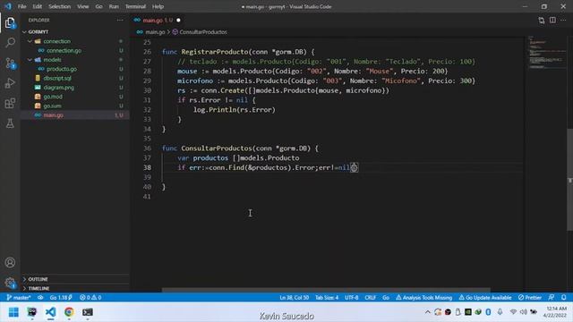Open the Terminal menu
This screenshot has width=573, height=322.
point(135,6)
